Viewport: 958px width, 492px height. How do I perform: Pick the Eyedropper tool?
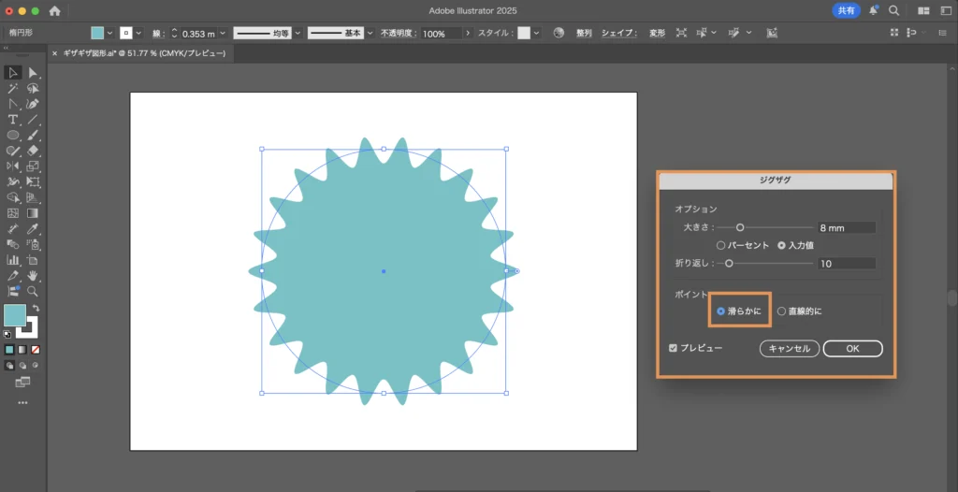point(33,228)
